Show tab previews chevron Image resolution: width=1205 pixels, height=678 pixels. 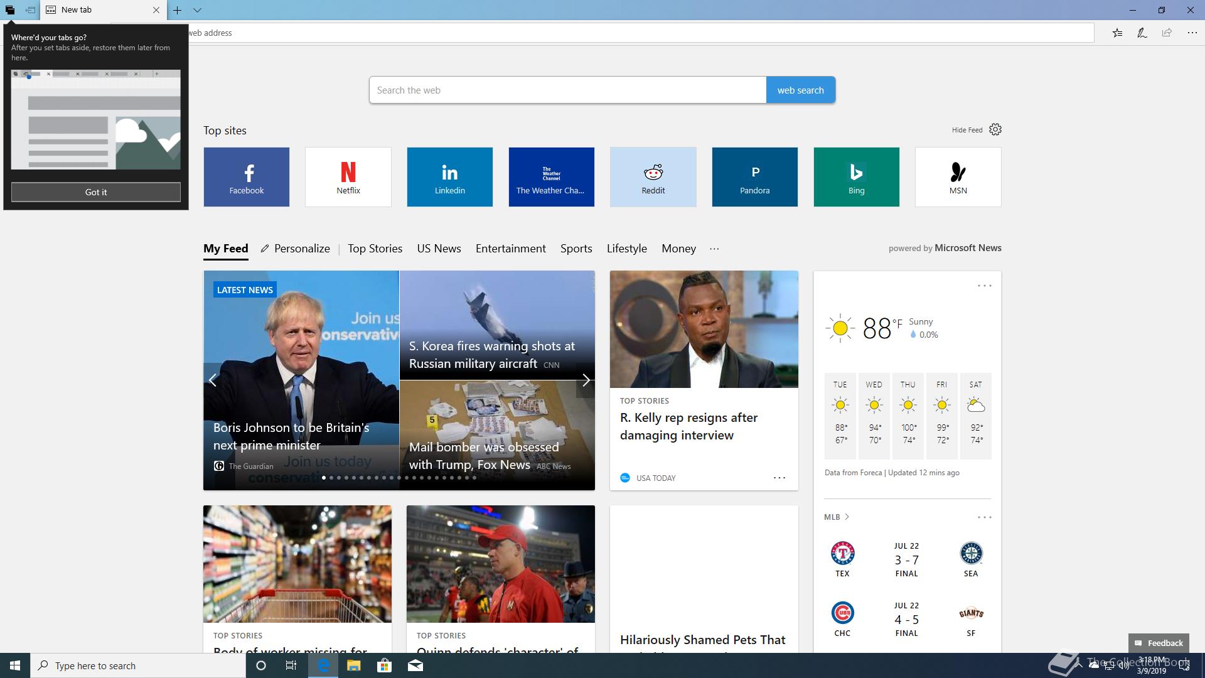click(197, 10)
